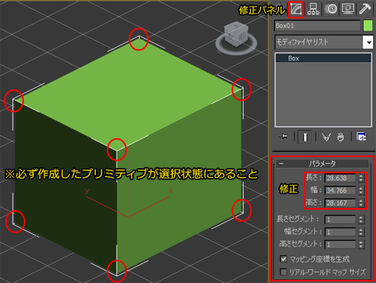
Task: Click the 高さ spinner arrows
Action: click(x=361, y=203)
